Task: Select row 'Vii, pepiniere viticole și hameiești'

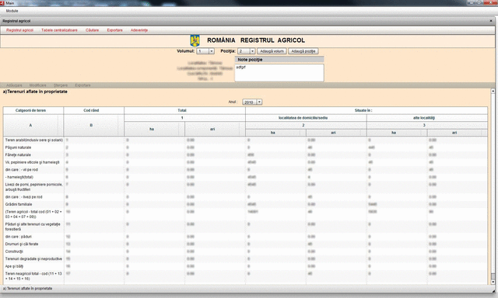Action: [x=245, y=162]
